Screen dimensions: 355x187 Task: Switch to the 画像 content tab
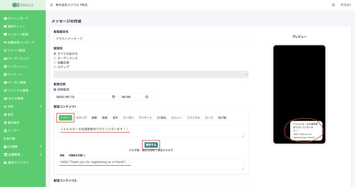tap(94, 118)
